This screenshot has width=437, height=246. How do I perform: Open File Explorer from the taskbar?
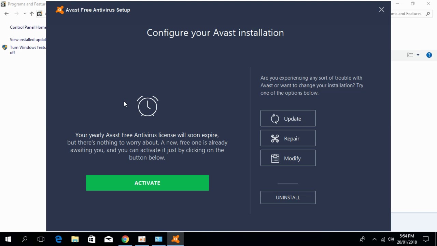point(75,239)
